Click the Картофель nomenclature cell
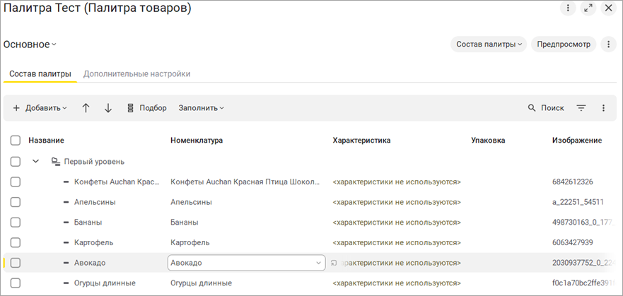The image size is (623, 296). tap(190, 242)
